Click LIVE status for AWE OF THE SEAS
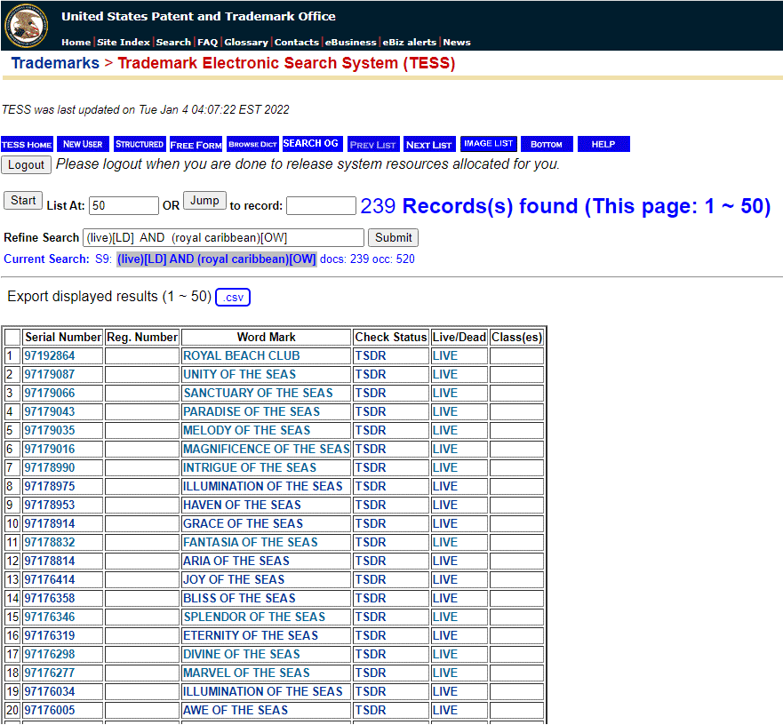Screen dimensions: 783x725 pyautogui.click(x=445, y=710)
